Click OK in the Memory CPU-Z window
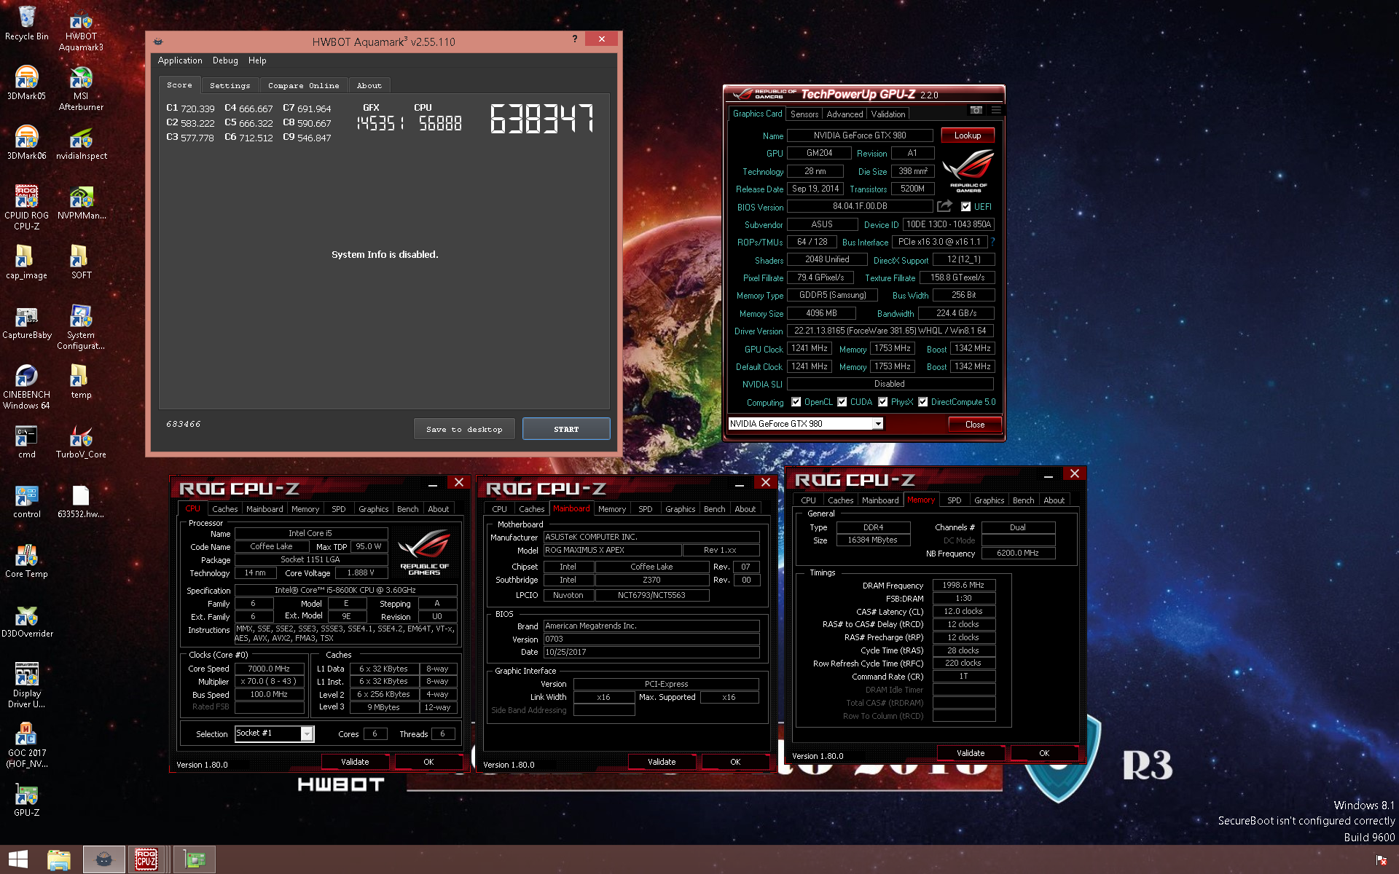The image size is (1399, 874). (1044, 753)
